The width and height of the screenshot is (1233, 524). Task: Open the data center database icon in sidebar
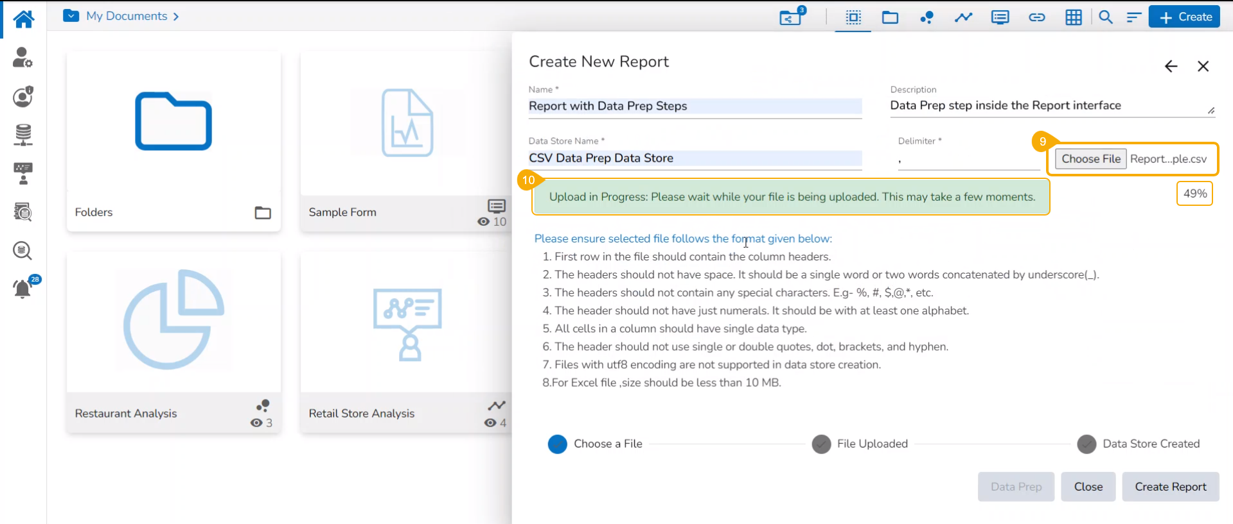(23, 135)
